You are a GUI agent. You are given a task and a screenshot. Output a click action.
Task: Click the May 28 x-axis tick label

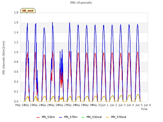tap(71, 105)
